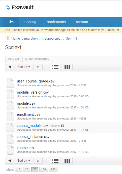
Task: Show 25 items per page
Action: pyautogui.click(x=27, y=169)
